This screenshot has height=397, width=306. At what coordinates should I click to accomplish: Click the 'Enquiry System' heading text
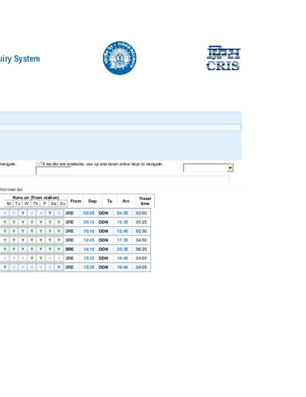(x=20, y=59)
